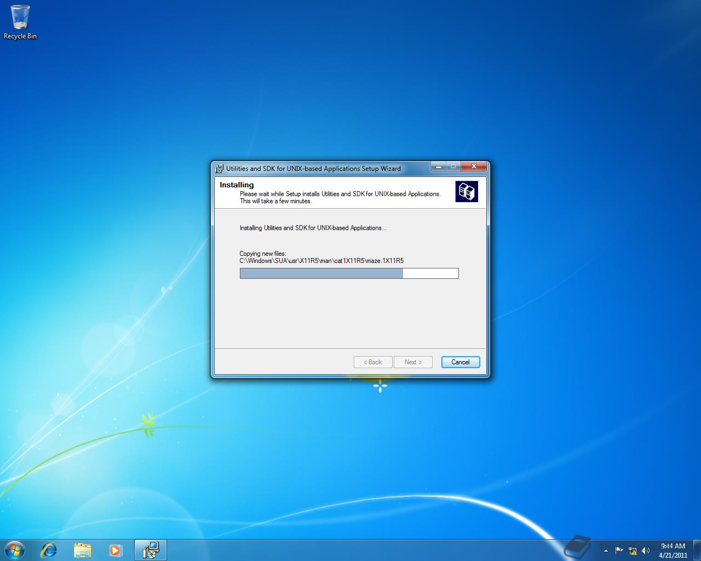This screenshot has height=561, width=701.
Task: Click the 'Copying new files:' label
Action: pos(263,254)
